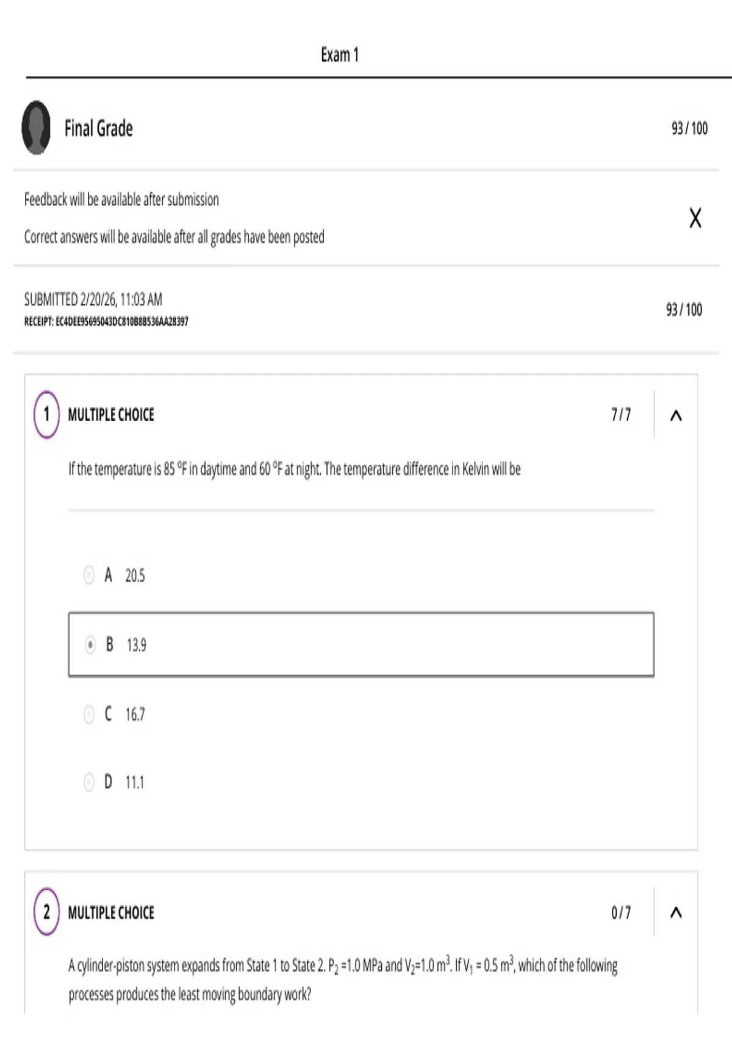Click the 7 / 7 score on question 1
Screen dimensions: 732x1037
coord(621,415)
